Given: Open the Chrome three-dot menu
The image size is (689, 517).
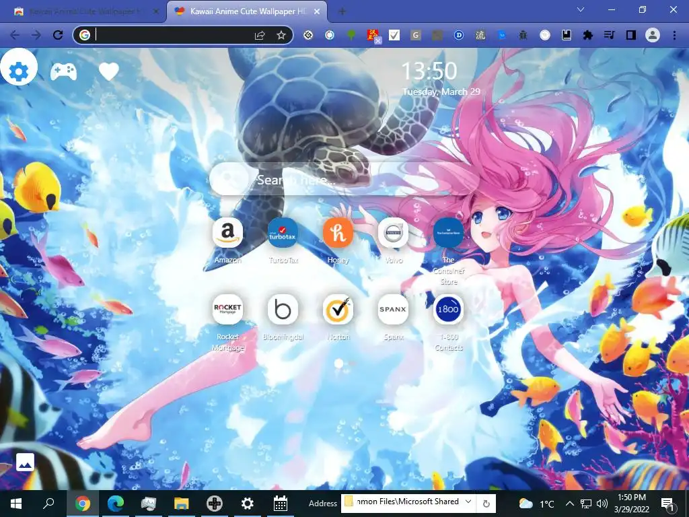Looking at the screenshot, I should tap(674, 35).
